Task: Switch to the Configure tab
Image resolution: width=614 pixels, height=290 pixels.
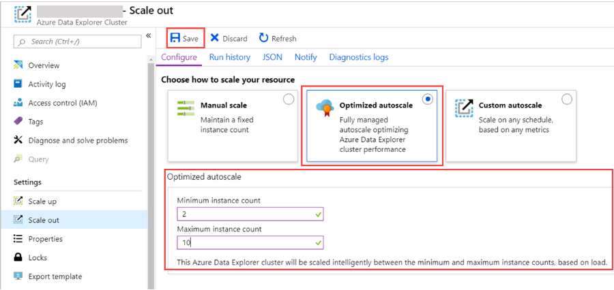Action: [179, 57]
